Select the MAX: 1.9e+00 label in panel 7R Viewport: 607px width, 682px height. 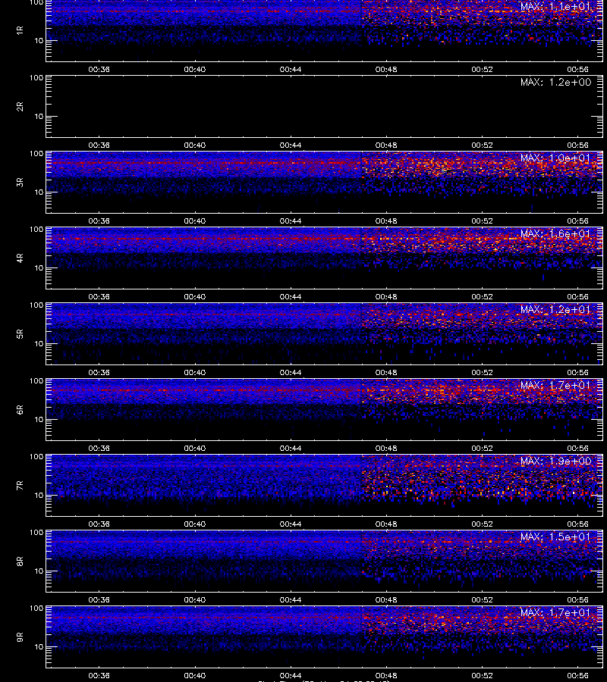point(555,461)
